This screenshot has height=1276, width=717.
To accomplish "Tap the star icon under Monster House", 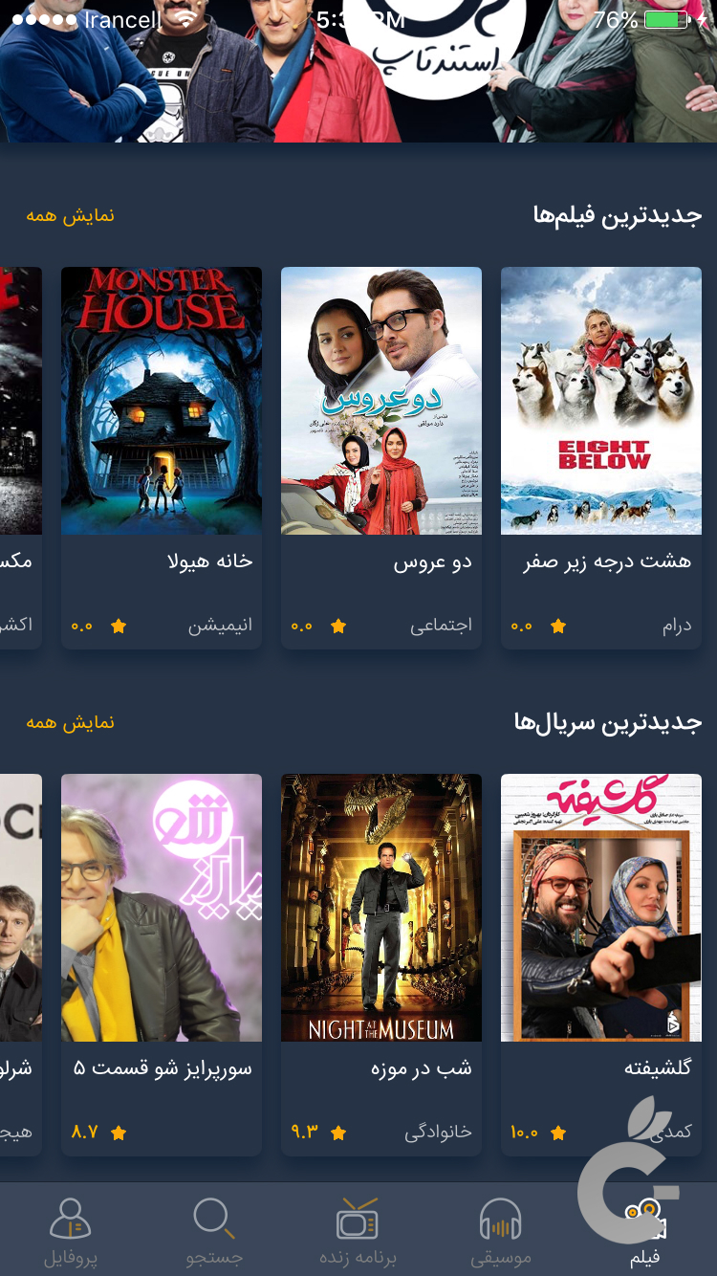I will point(119,627).
